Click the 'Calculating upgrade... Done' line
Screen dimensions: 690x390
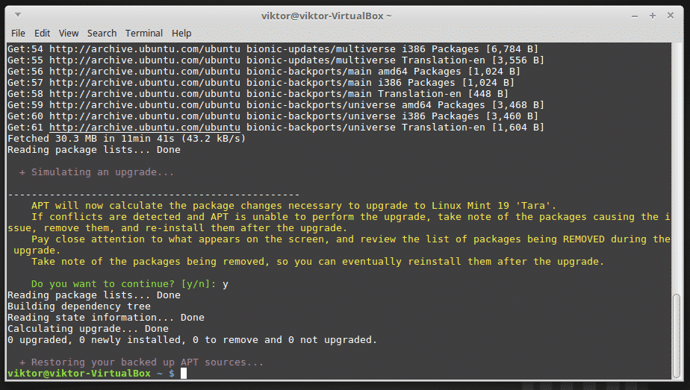(x=88, y=329)
